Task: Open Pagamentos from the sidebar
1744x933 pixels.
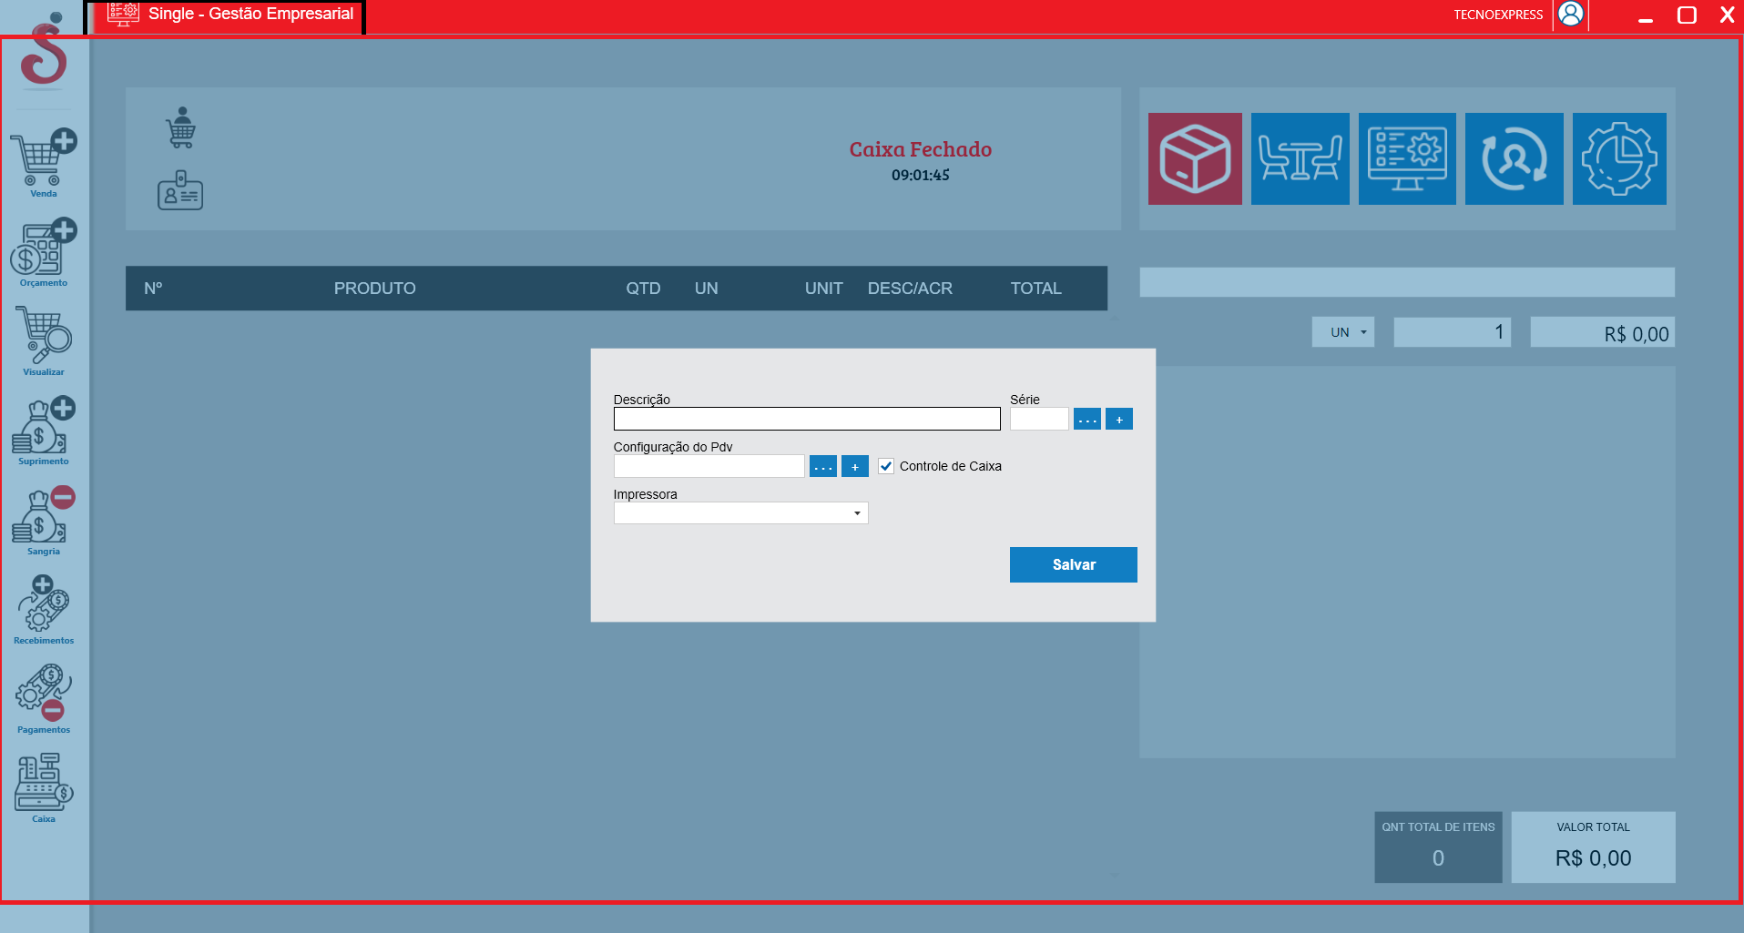Action: [x=43, y=695]
